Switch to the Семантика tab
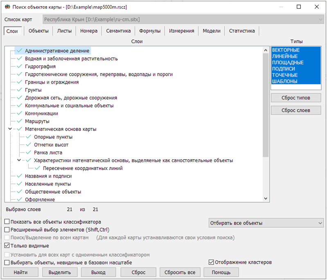Image resolution: width=327 pixels, height=280 pixels. (118, 31)
